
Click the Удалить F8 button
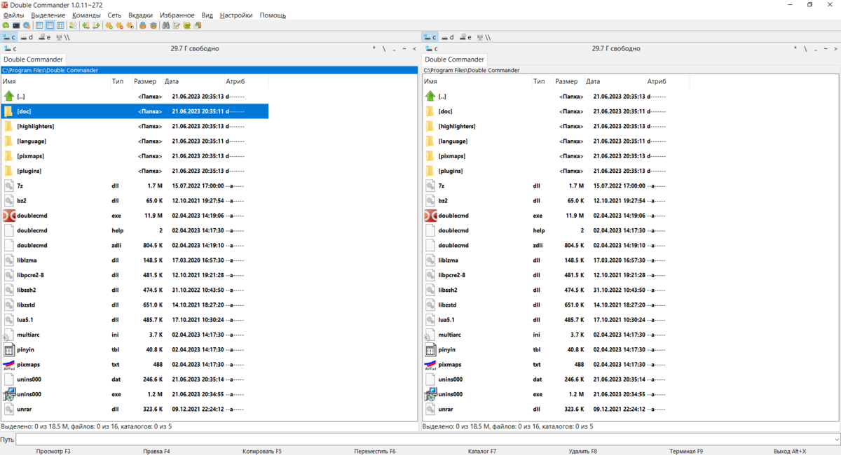pos(583,451)
